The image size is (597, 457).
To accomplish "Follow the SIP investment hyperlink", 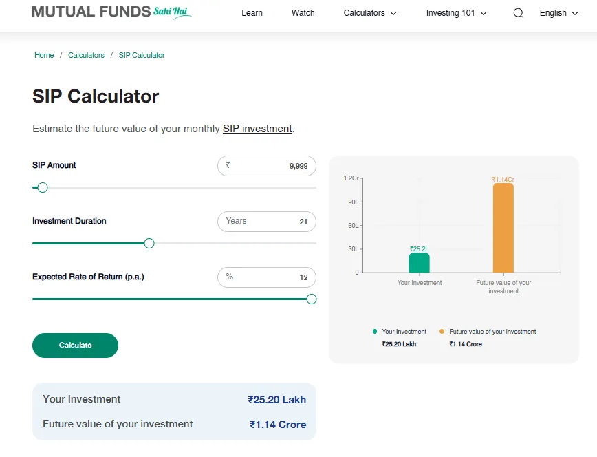I will click(x=257, y=129).
